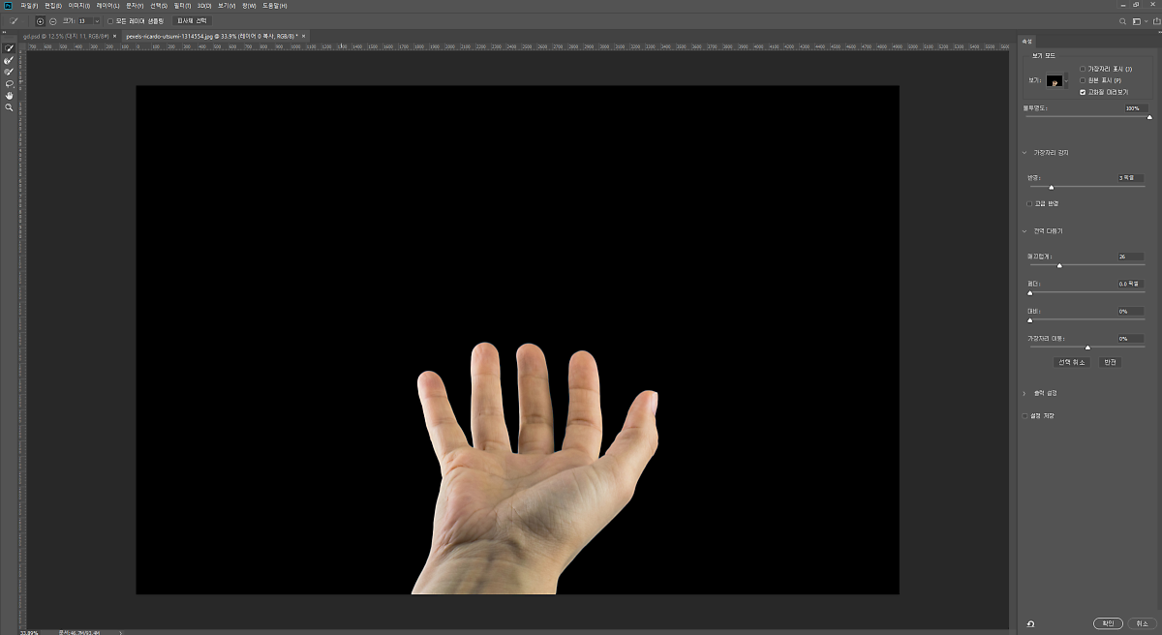Switch to the gd.psd document tab
The height and width of the screenshot is (635, 1162).
[64, 36]
